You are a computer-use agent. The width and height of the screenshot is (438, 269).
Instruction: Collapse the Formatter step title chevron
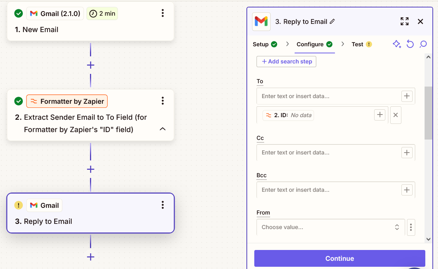(x=162, y=129)
